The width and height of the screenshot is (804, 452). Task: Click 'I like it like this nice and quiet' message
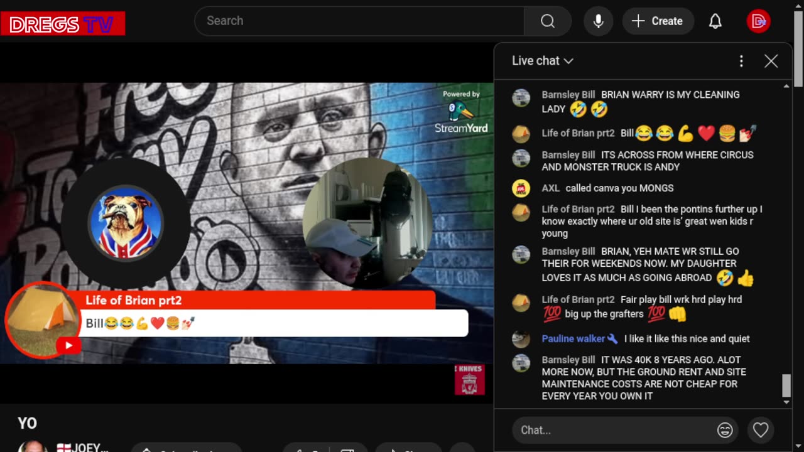coord(687,339)
